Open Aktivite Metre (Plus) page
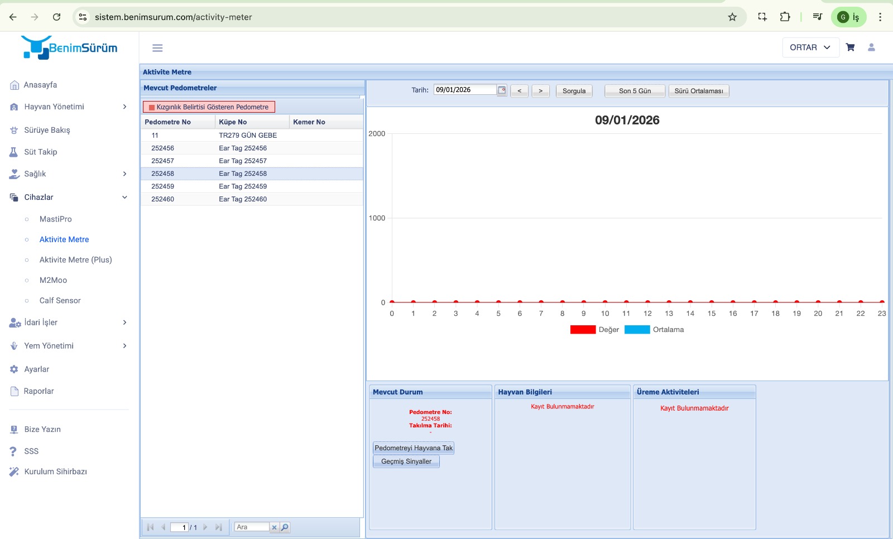Screen dimensions: 893x539 pyautogui.click(x=75, y=260)
